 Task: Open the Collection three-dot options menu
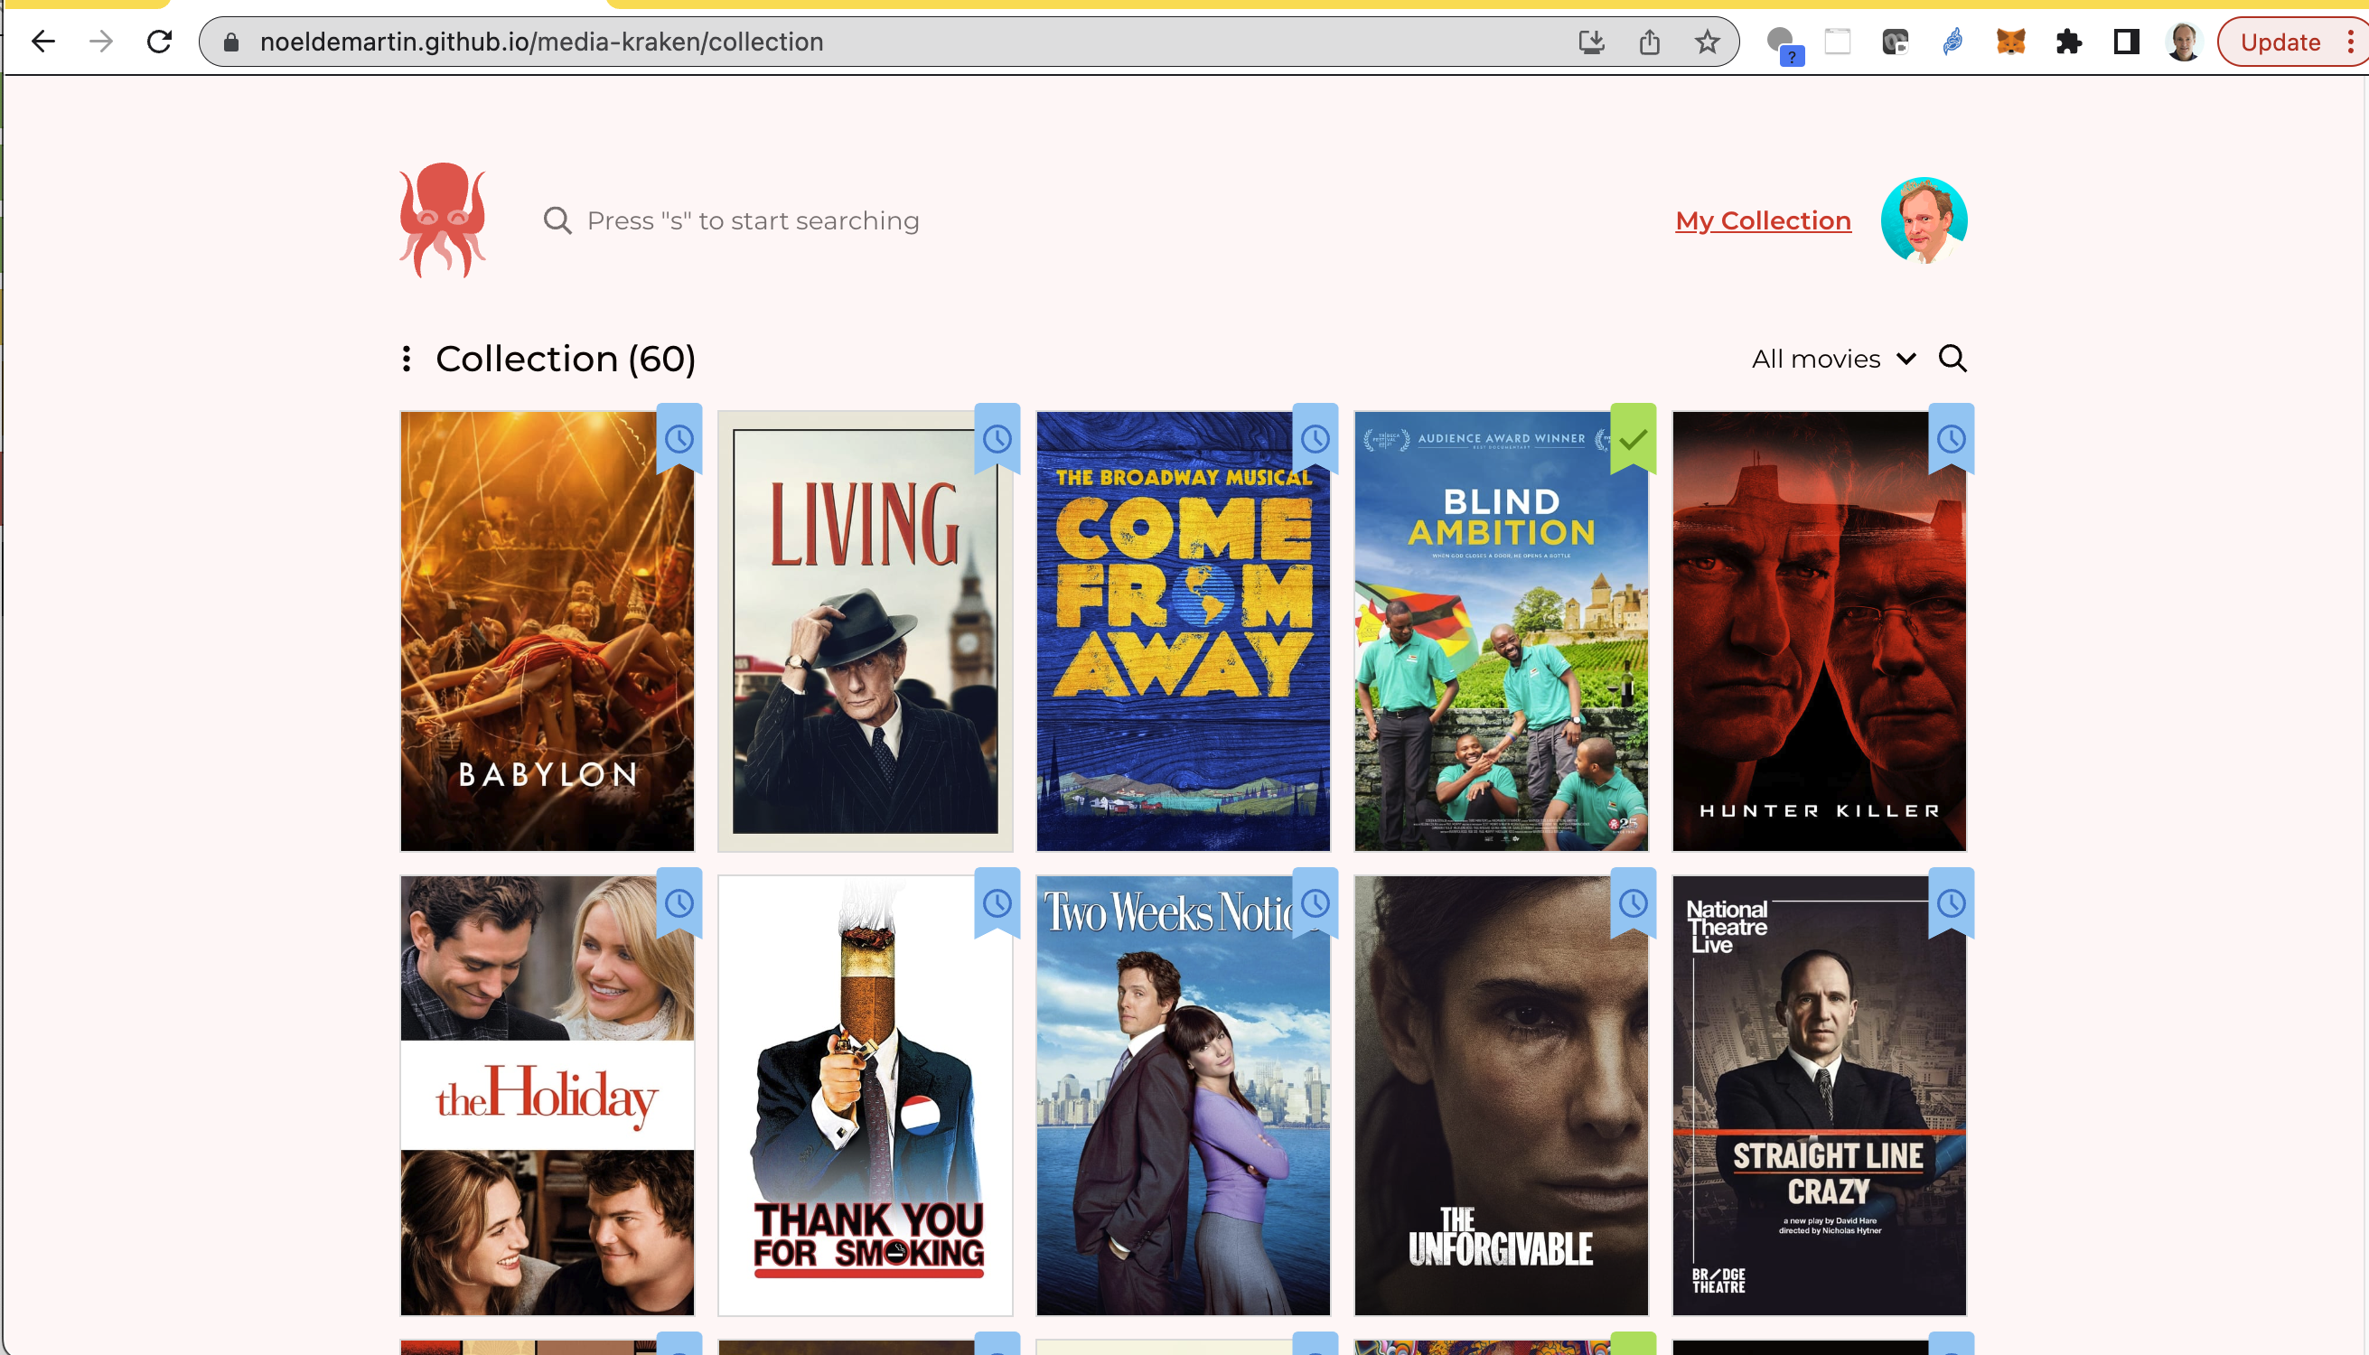407,359
